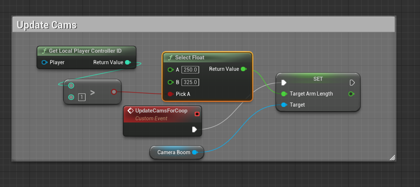
Task: Click the Target Arm Length input pin
Action: coord(284,94)
